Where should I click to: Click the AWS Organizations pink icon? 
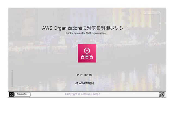click(x=87, y=53)
